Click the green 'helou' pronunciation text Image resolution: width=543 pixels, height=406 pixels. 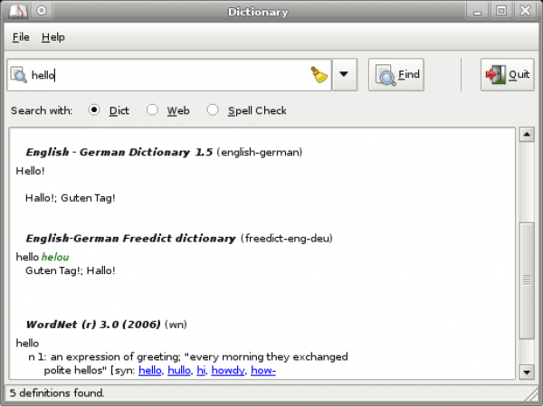coord(55,257)
